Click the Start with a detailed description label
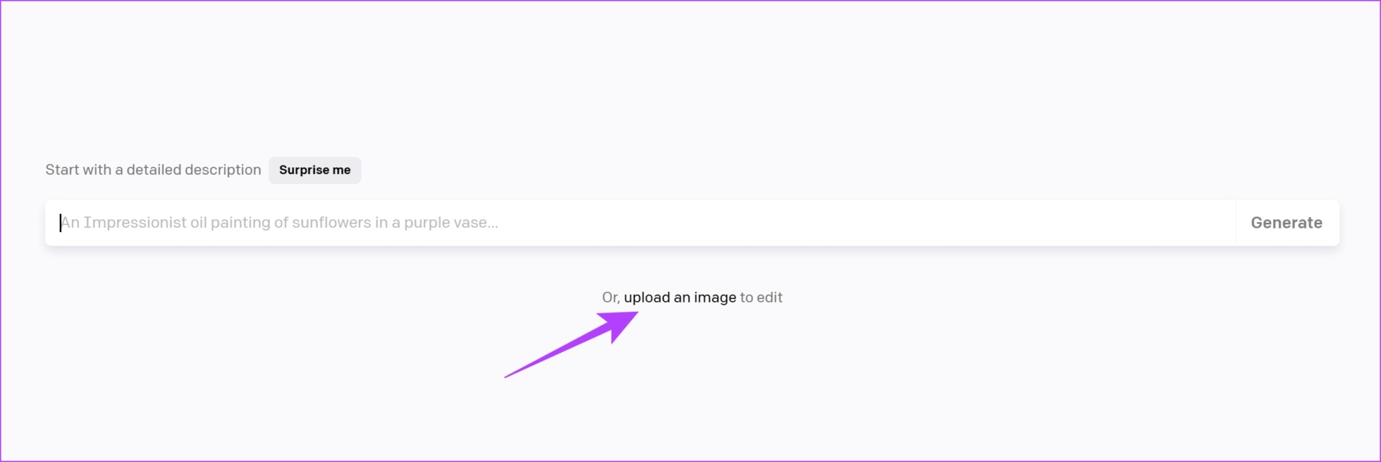The width and height of the screenshot is (1381, 462). [x=153, y=170]
